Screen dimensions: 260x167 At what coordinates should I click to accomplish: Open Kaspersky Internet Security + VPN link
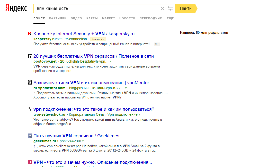(x=84, y=34)
